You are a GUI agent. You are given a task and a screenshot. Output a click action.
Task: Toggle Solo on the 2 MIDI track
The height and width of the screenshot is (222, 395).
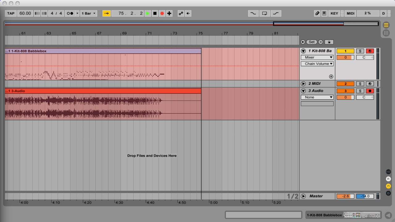tap(360, 84)
